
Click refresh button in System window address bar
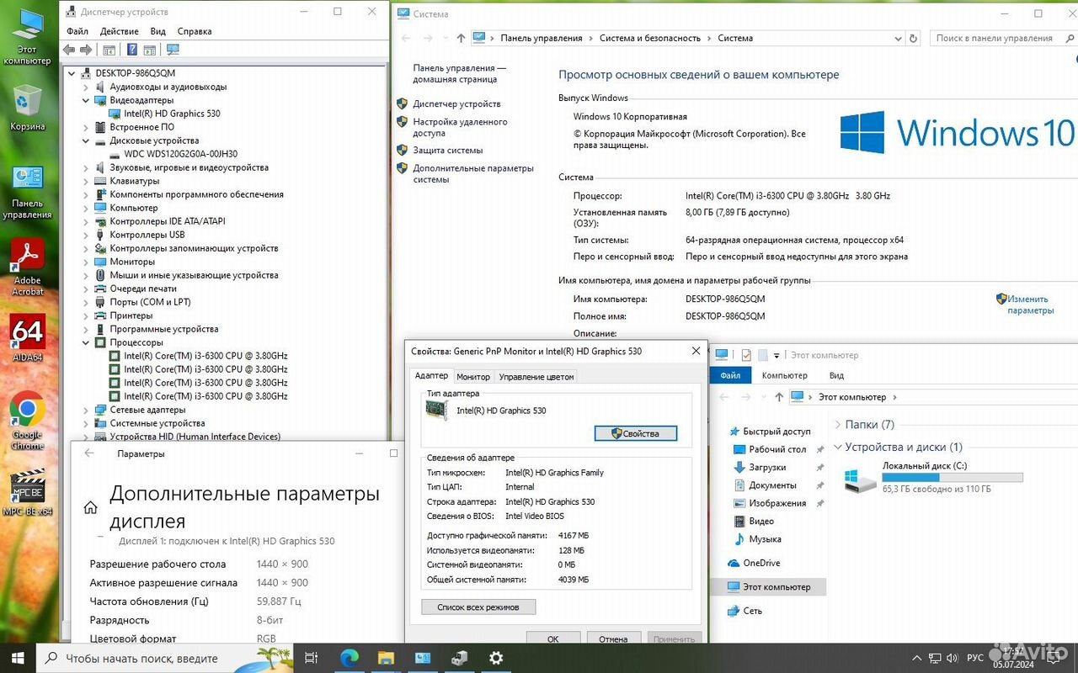coord(914,38)
